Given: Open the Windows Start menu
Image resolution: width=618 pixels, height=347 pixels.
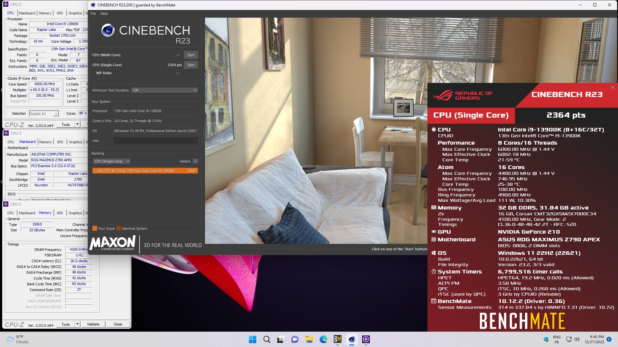Looking at the screenshot, I should point(253,339).
